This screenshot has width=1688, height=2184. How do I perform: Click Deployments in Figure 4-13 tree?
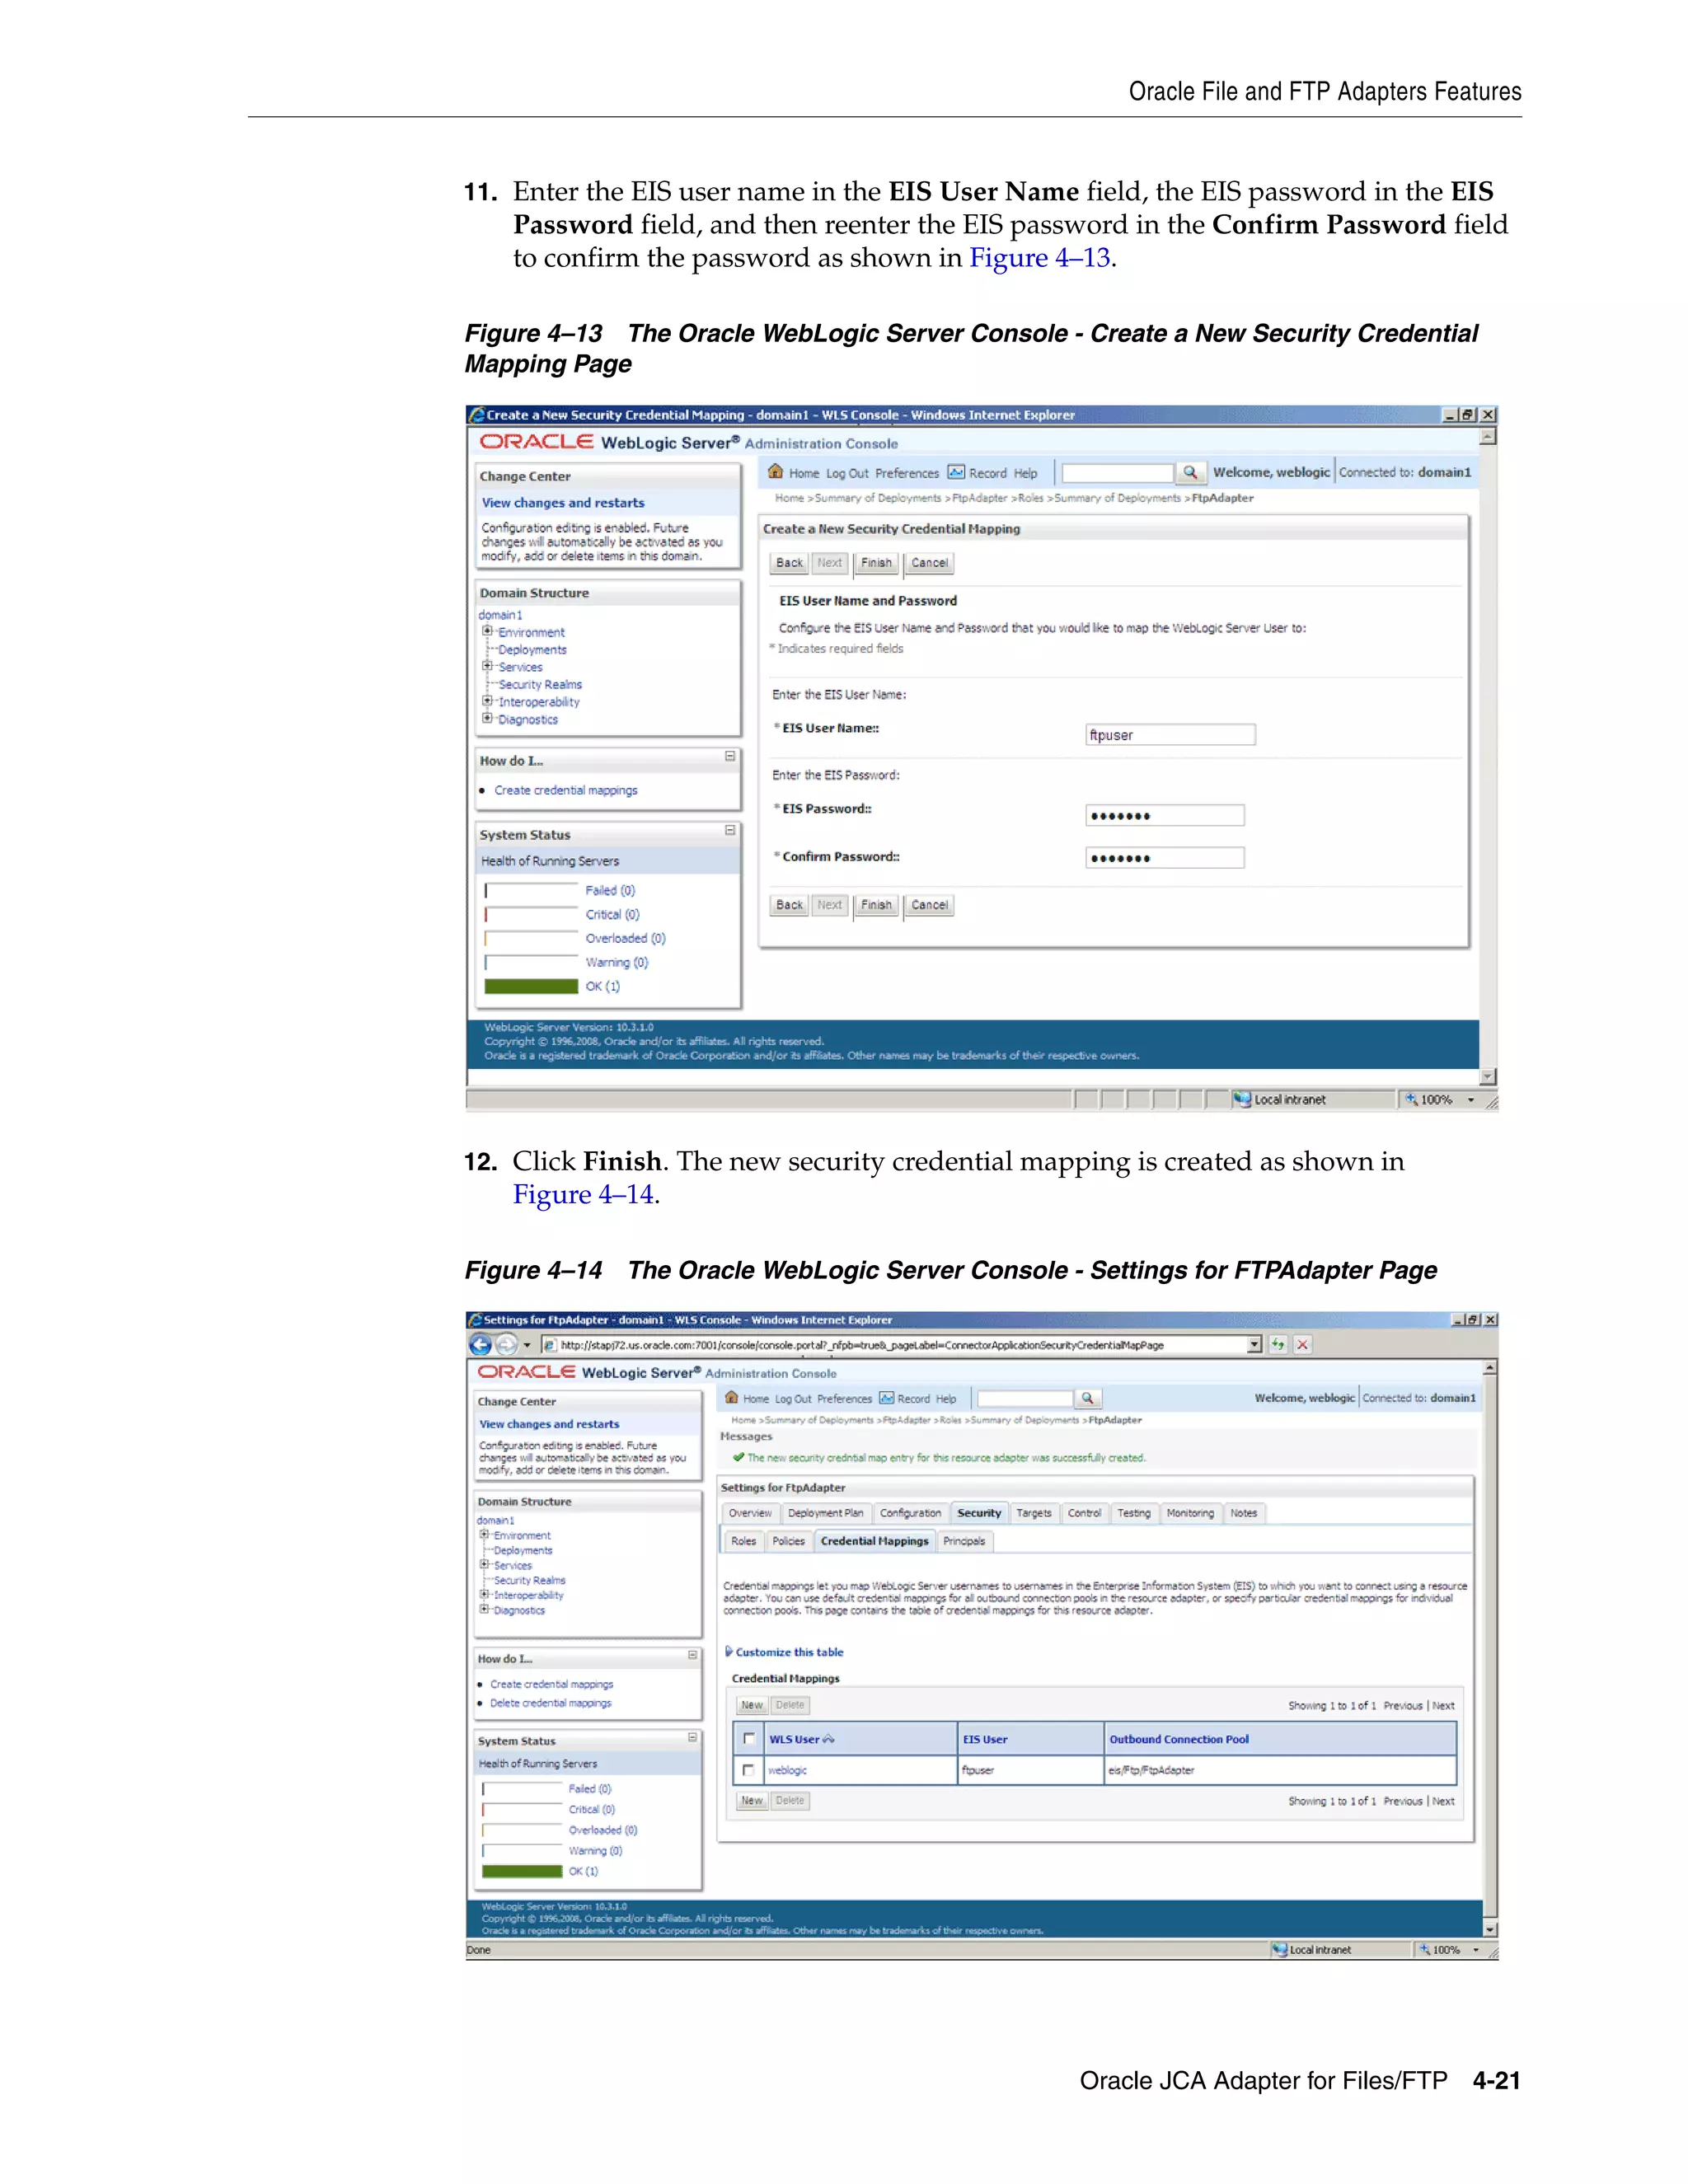pos(532,649)
